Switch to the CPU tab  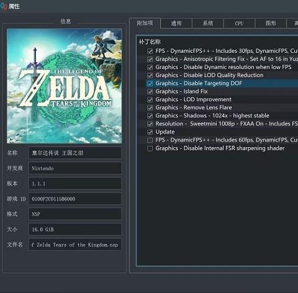click(x=239, y=23)
